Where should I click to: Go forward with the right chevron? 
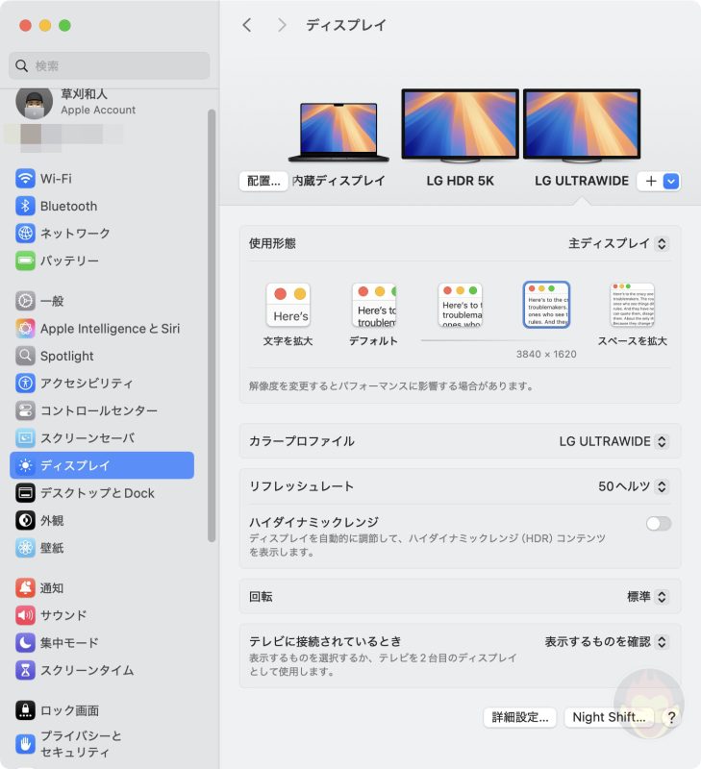pos(282,25)
